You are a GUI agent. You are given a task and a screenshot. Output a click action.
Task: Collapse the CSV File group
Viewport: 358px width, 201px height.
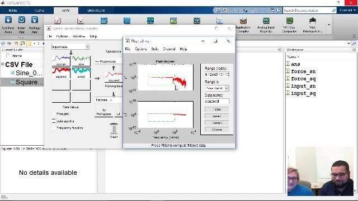[x=2, y=64]
